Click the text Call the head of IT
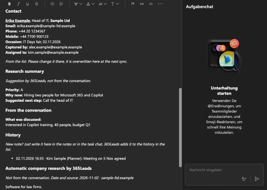Image resolution: width=267 pixels, height=190 pixels. 58,101
